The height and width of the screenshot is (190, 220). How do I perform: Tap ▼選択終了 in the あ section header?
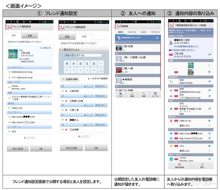point(100,86)
